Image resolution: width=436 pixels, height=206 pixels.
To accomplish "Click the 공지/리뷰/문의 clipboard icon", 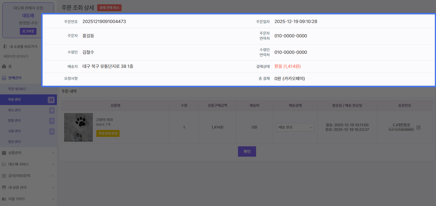I will pyautogui.click(x=4, y=176).
